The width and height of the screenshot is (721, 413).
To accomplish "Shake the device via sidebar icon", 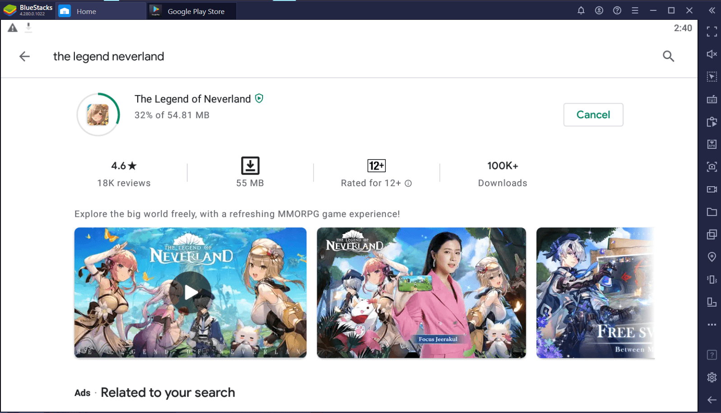I will tap(712, 280).
